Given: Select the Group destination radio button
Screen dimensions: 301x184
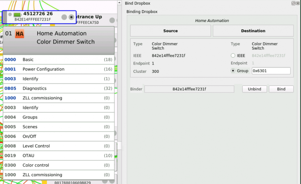Looking at the screenshot, I should [233, 71].
